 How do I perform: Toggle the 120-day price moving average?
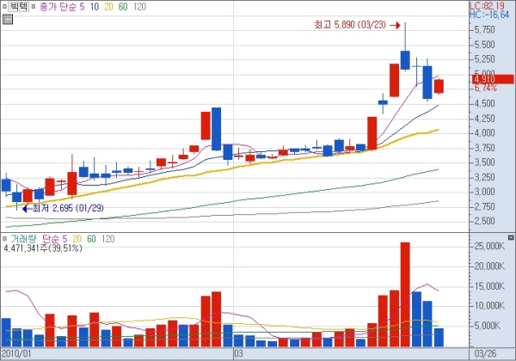(x=139, y=7)
